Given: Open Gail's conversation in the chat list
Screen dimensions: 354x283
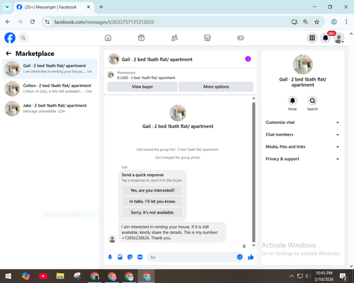Looking at the screenshot, I should point(50,69).
